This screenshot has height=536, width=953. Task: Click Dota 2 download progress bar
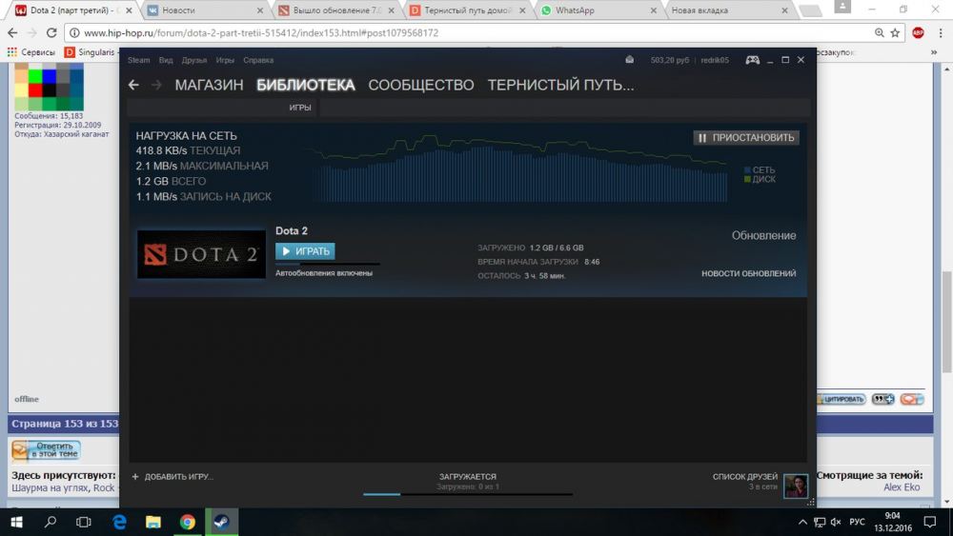[x=328, y=264]
